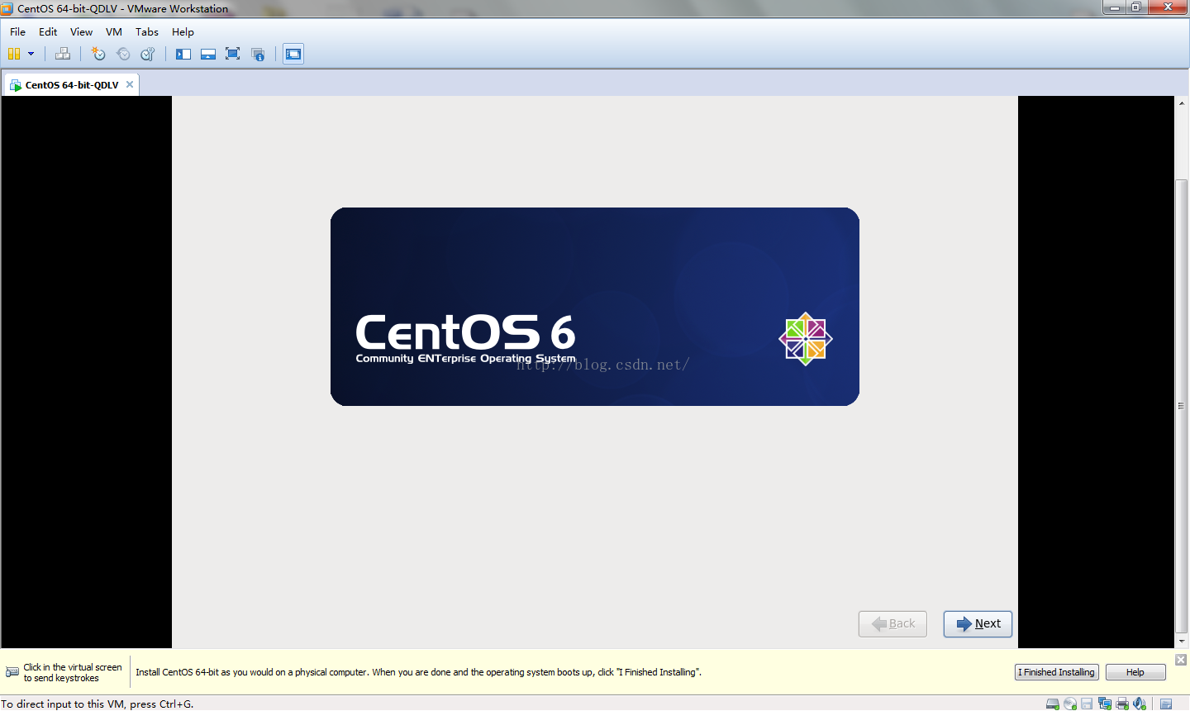
Task: Click the network adapter status icon
Action: tap(1104, 704)
